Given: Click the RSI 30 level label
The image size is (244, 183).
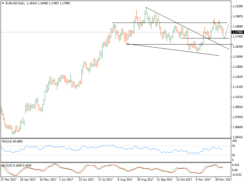Looking at the screenshot, I should (x=235, y=155).
